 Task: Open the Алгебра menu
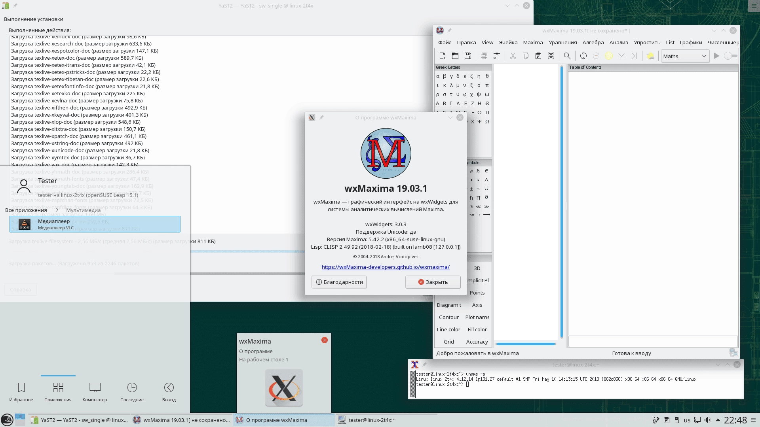(593, 42)
